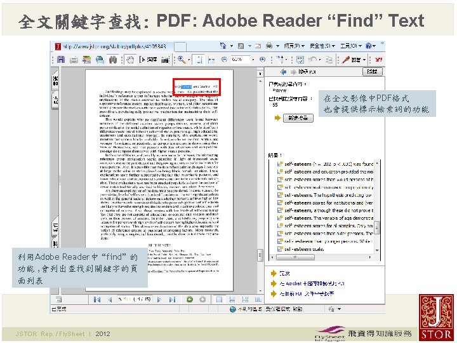Print the document via Adobe toolbar printer icon
This screenshot has width=457, height=343.
(74, 60)
